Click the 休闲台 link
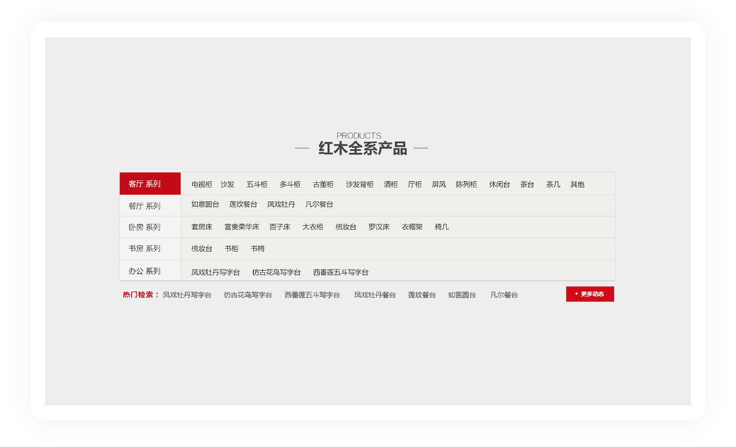The image size is (736, 447). (x=499, y=184)
